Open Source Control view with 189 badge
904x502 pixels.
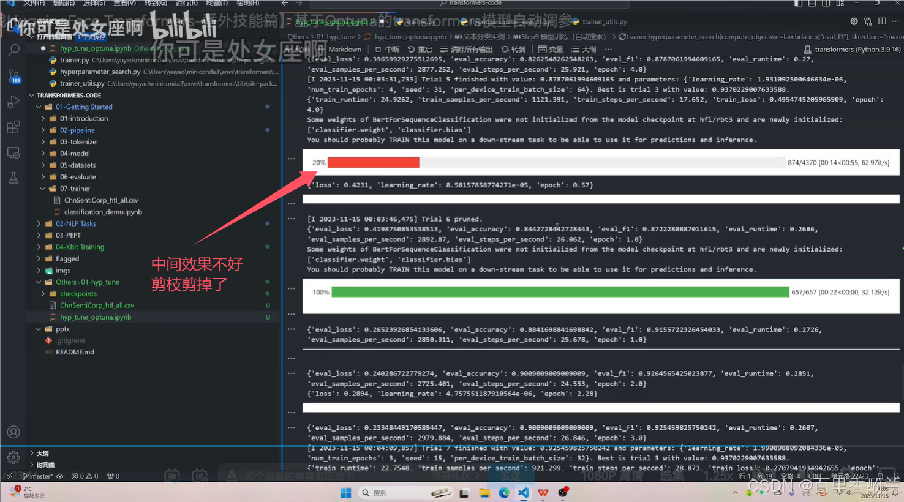coord(13,77)
